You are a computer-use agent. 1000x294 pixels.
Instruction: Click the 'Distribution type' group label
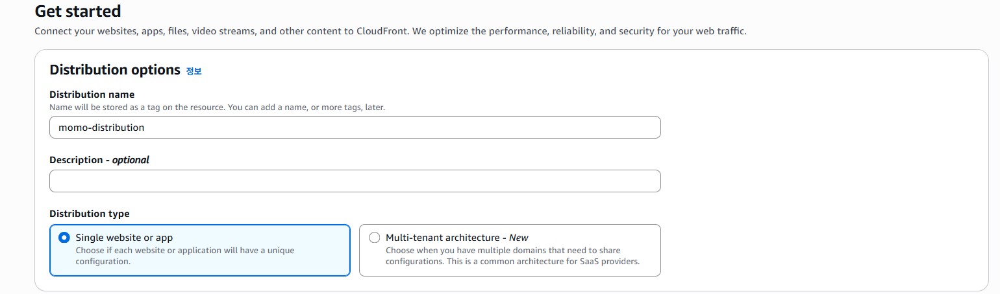pos(89,214)
